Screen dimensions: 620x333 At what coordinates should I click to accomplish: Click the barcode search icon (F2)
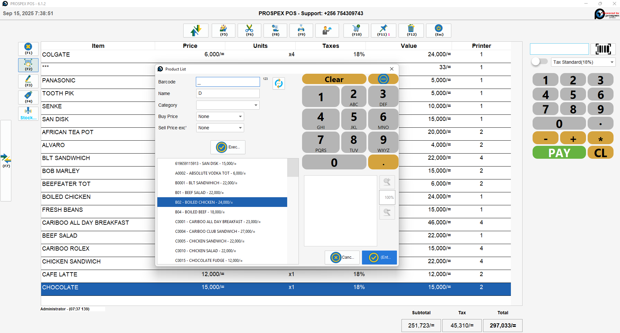(28, 65)
